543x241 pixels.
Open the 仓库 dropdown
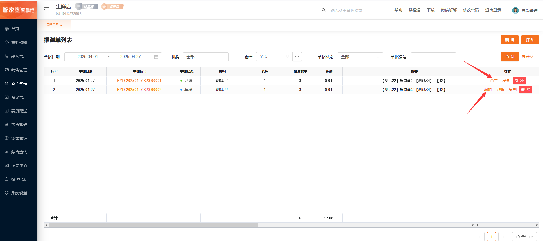[x=274, y=57]
